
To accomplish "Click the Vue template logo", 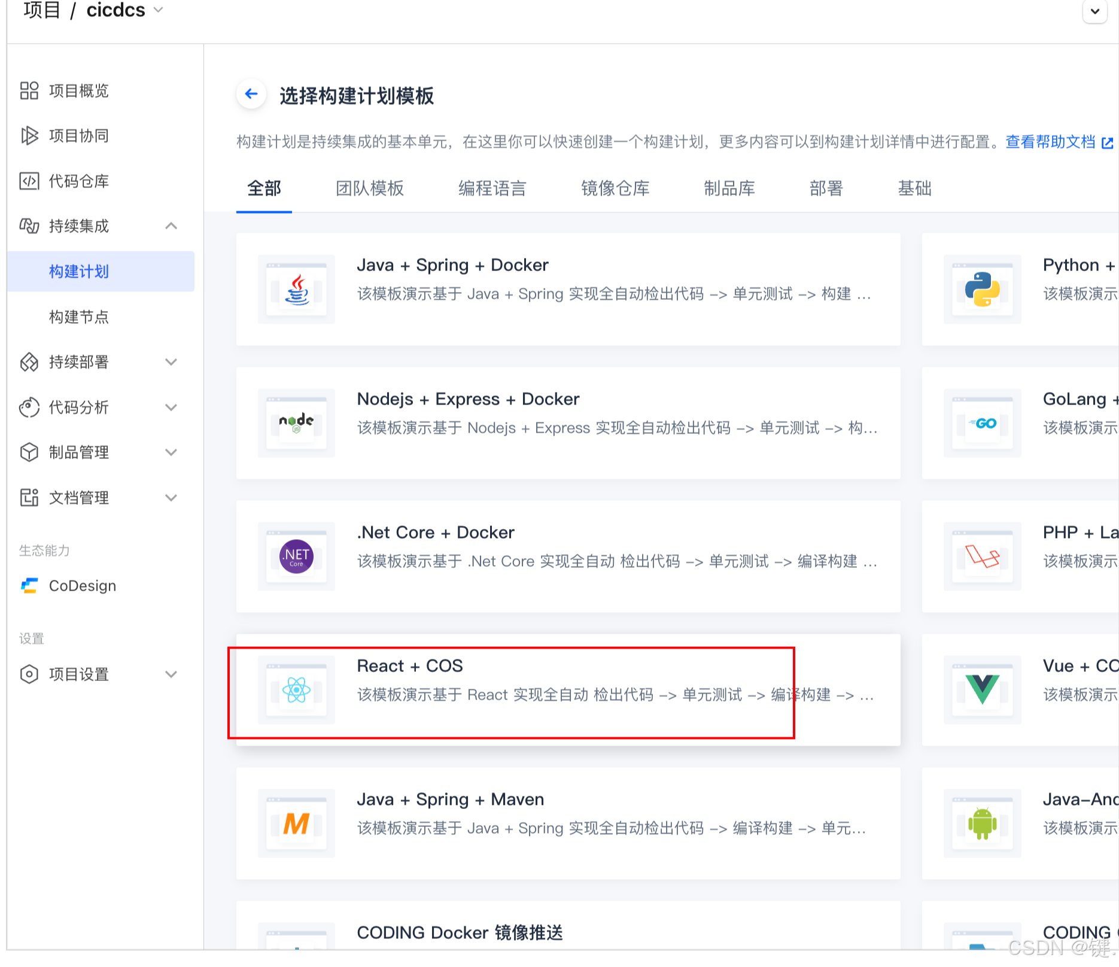I will 982,690.
